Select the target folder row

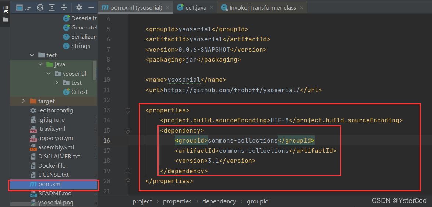53,101
